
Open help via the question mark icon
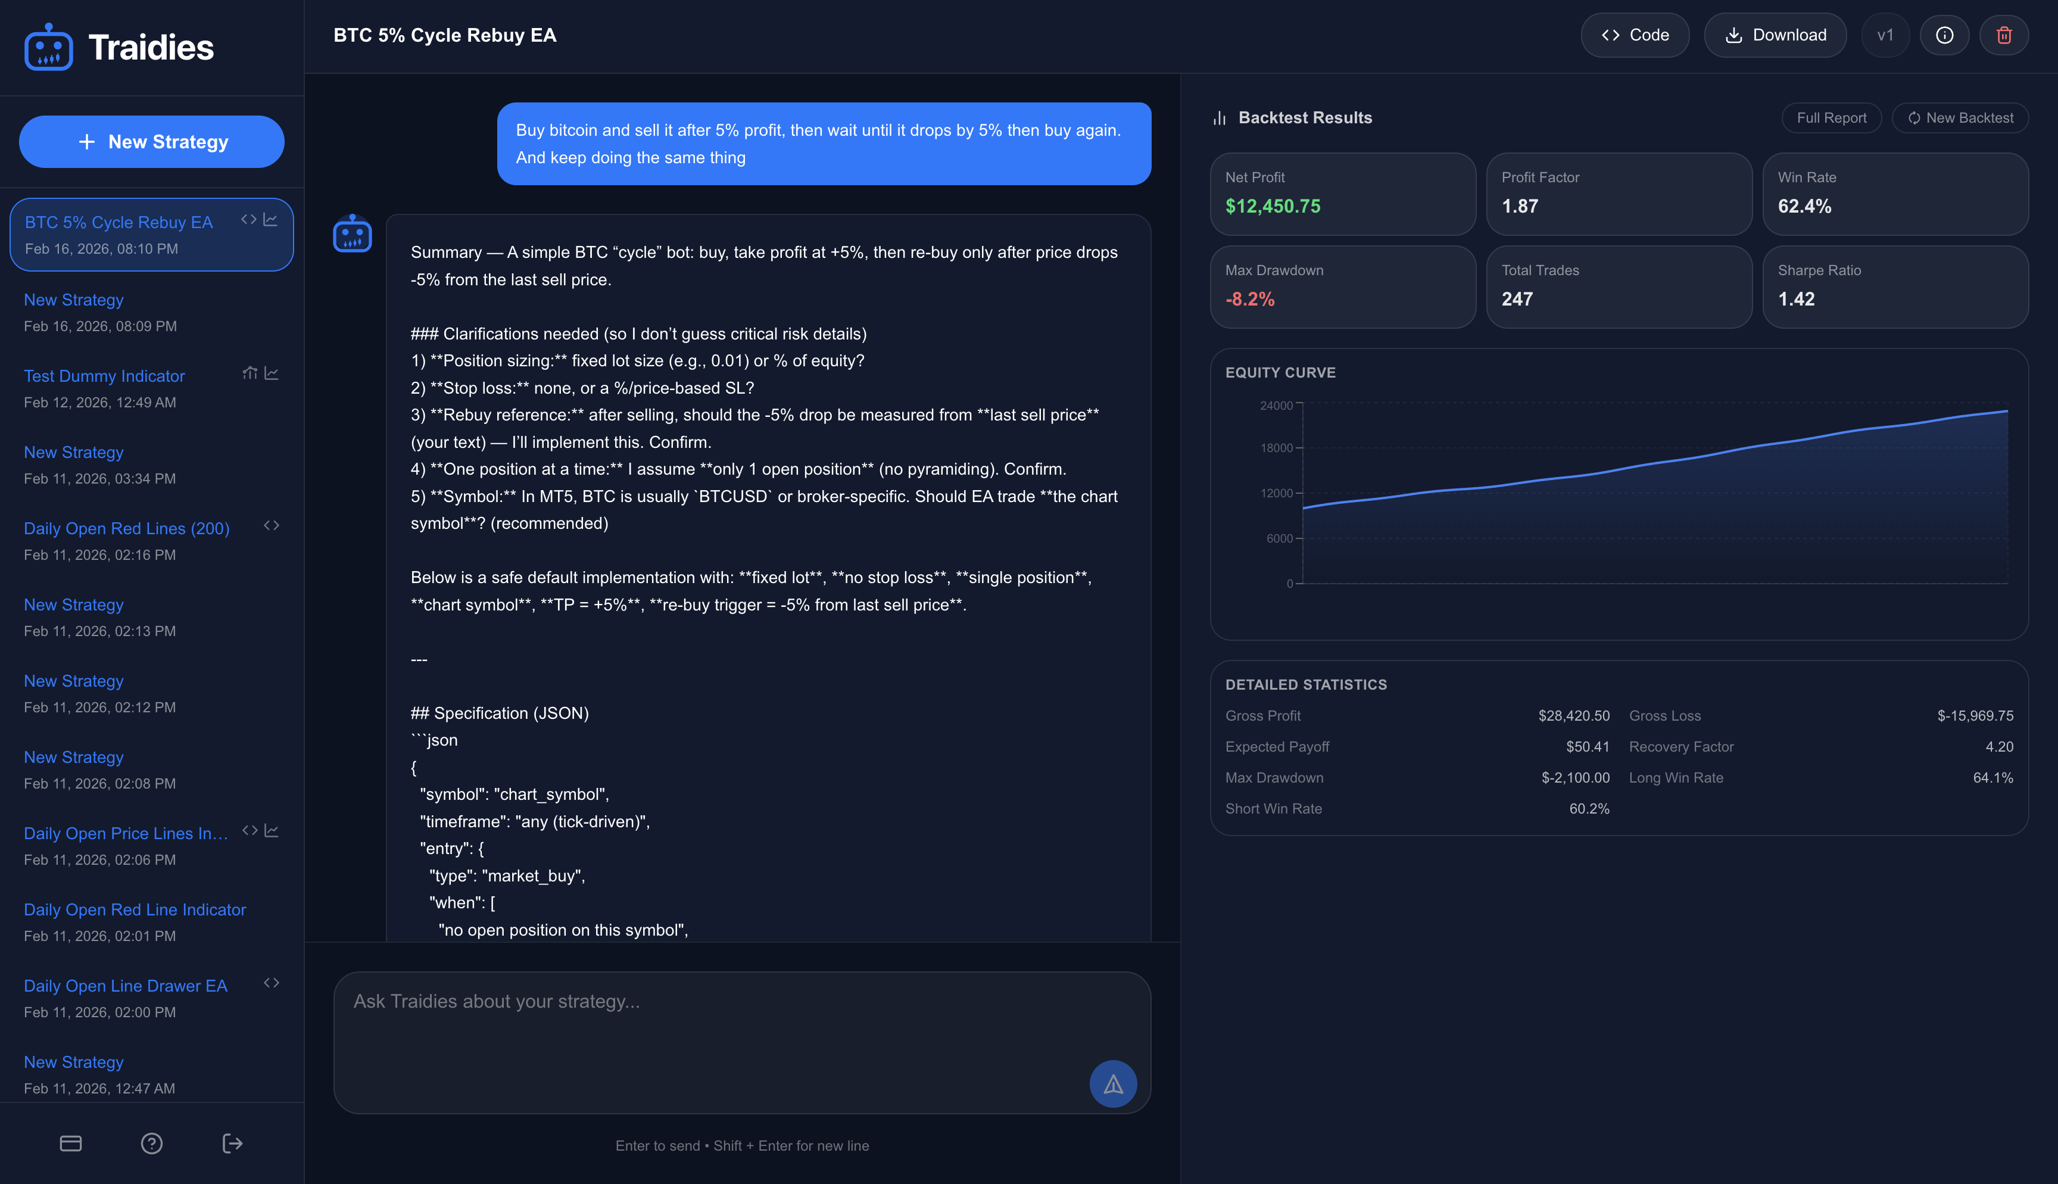tap(151, 1142)
